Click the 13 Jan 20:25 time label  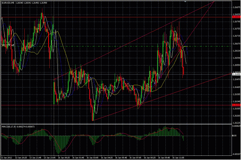21,158
